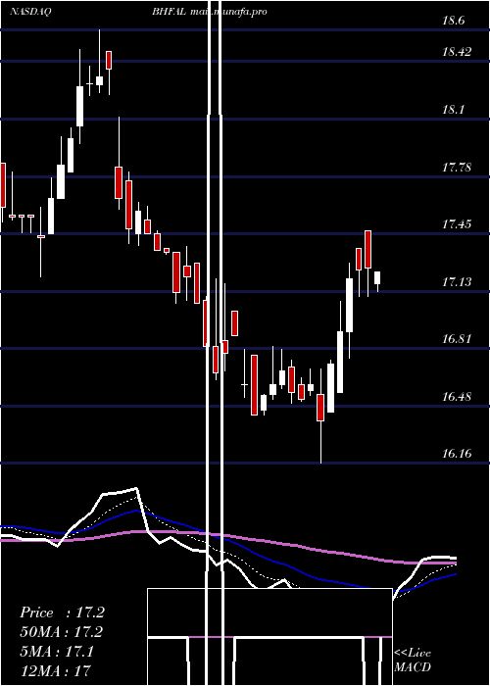The height and width of the screenshot is (686, 490).
Task: Click the 17.45 price axis label
Action: click(457, 224)
